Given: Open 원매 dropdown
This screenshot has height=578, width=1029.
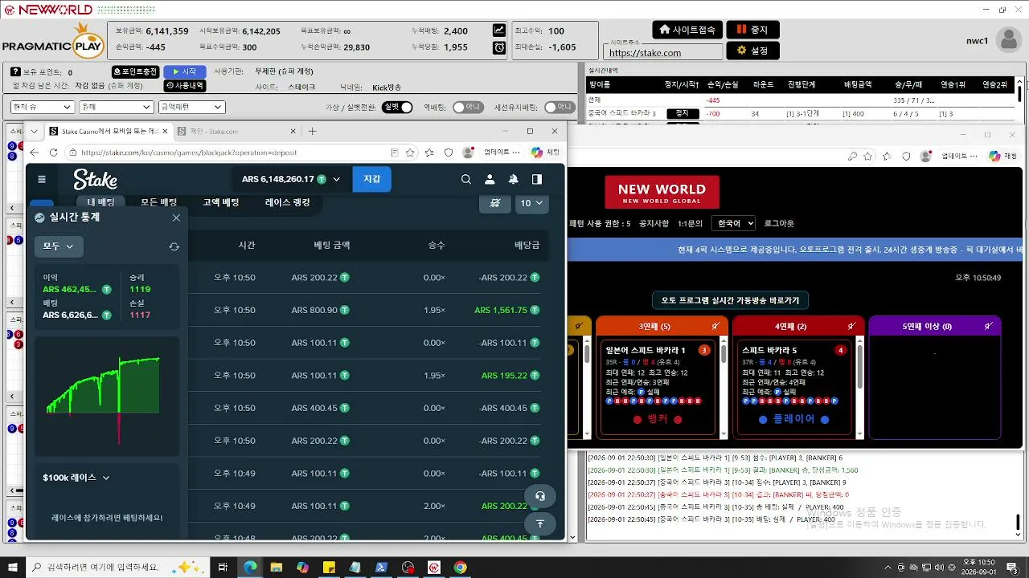Looking at the screenshot, I should 116,107.
